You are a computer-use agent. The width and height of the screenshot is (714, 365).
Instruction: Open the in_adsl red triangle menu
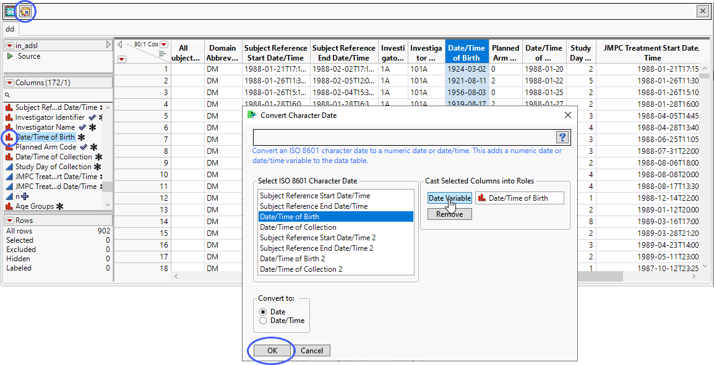click(10, 46)
